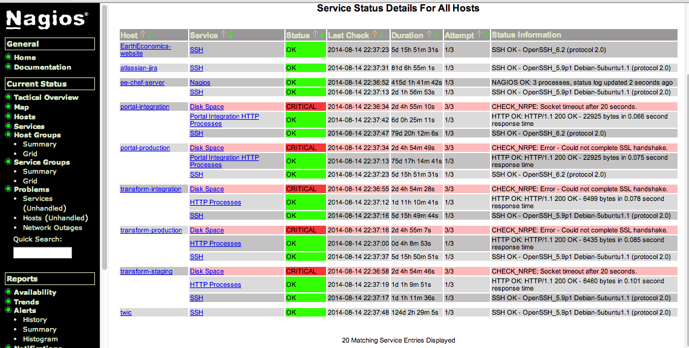Viewport: 689px width, 348px height.
Task: Open Disk Space service for transform-production
Action: tap(207, 231)
